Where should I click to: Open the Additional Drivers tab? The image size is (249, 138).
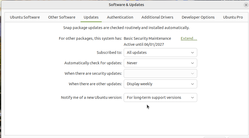click(x=157, y=17)
